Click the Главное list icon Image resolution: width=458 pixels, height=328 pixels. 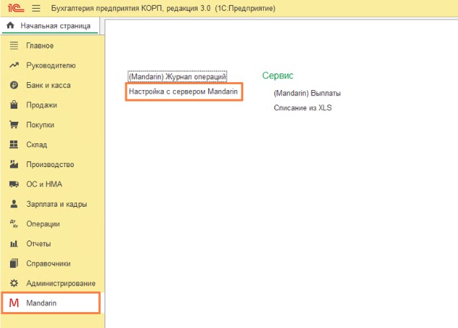tap(14, 46)
